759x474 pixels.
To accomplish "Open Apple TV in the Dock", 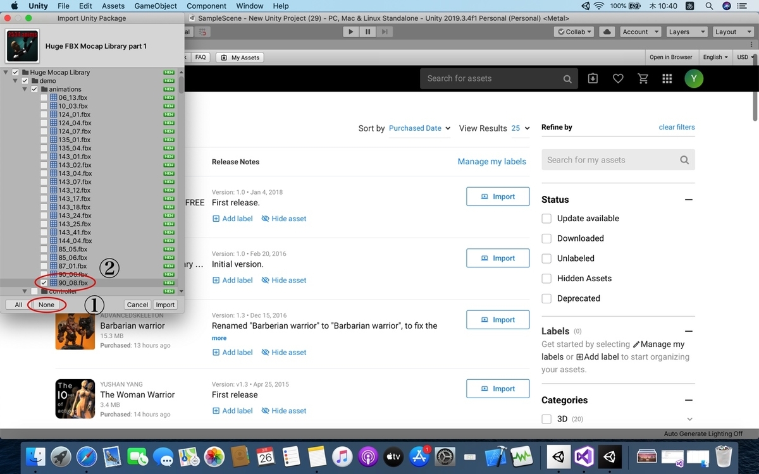I will click(393, 456).
